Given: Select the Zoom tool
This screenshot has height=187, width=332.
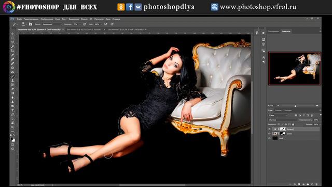Looking at the screenshot, I should click(x=12, y=127).
